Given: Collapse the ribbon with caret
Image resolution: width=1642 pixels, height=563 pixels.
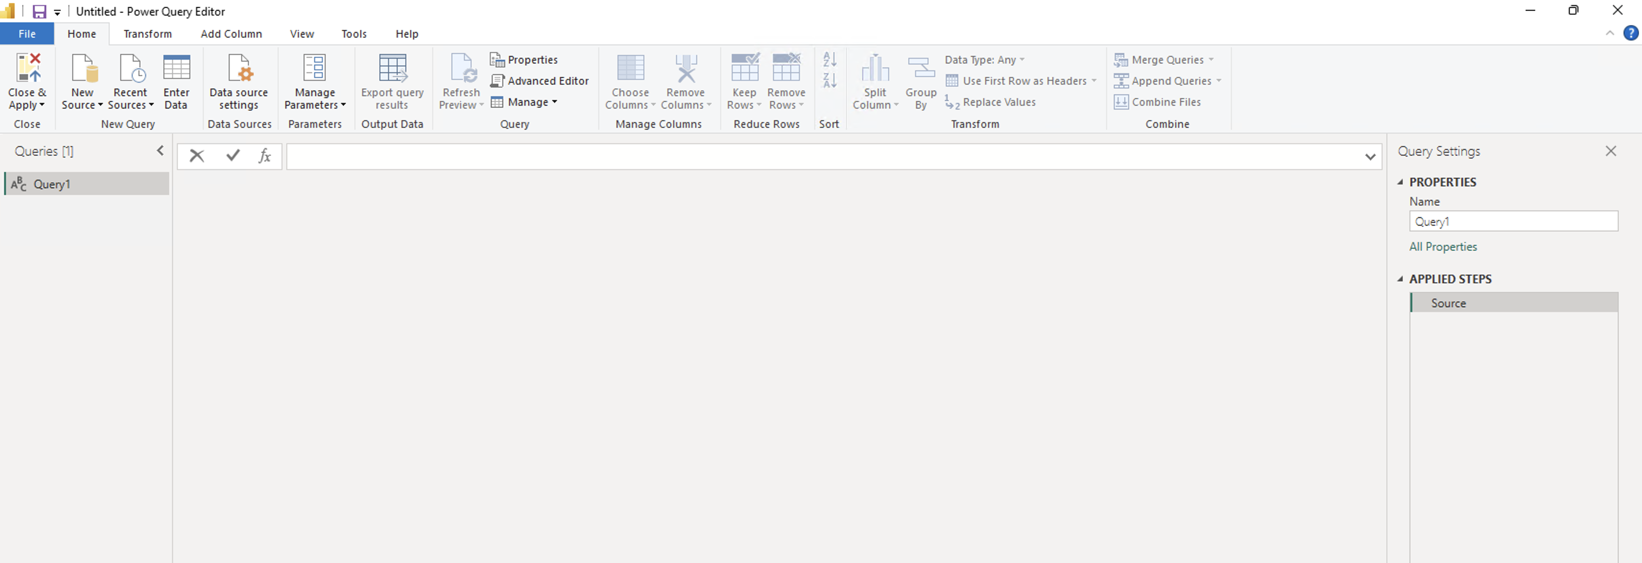Looking at the screenshot, I should click(x=1609, y=33).
